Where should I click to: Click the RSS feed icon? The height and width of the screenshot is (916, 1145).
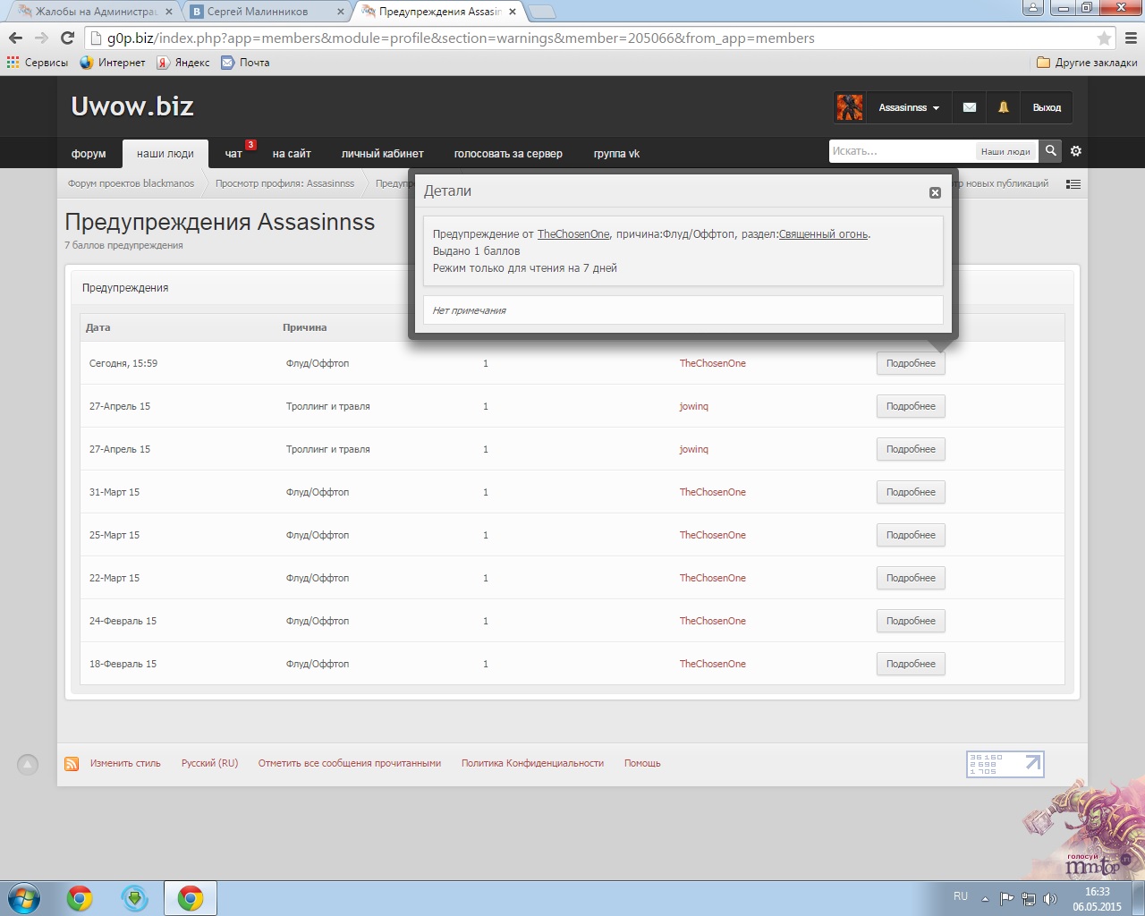point(72,764)
